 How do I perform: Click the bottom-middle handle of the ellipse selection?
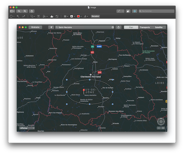click(x=90, y=104)
